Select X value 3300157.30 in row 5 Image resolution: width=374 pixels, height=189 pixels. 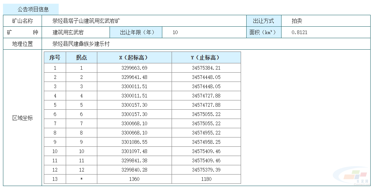[x=134, y=105]
